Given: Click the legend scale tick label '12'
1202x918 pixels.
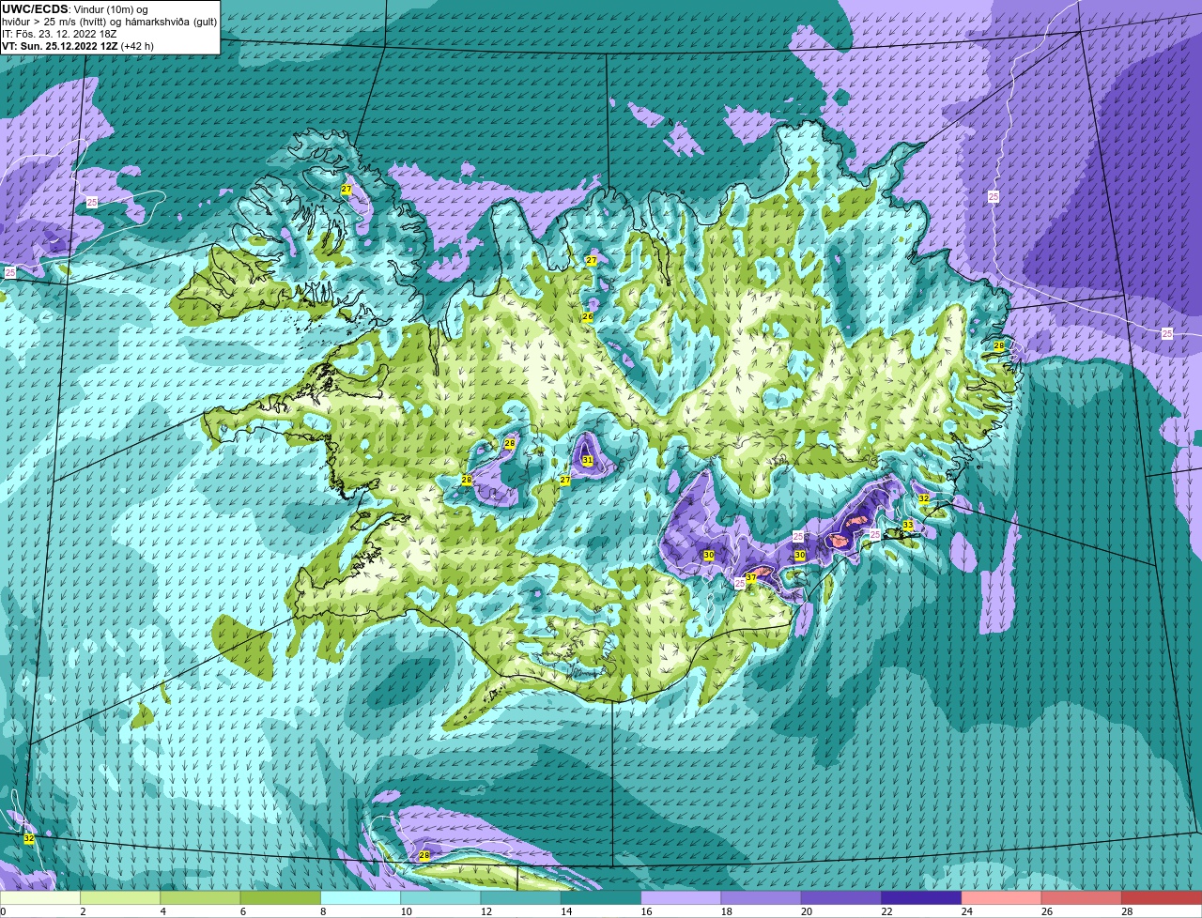Looking at the screenshot, I should click(485, 911).
